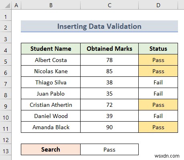The height and width of the screenshot is (160, 184).
Task: Click the Status header cell
Action: click(x=158, y=49)
